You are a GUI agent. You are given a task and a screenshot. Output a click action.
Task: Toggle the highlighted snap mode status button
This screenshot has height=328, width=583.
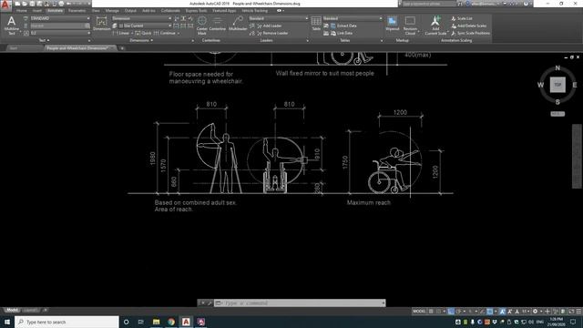click(x=451, y=312)
